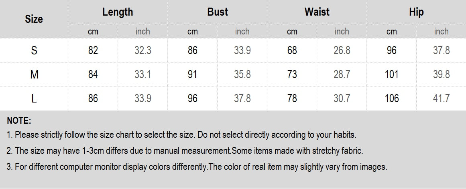
Task: Click the NOTE: heading
Action: [x=19, y=121]
